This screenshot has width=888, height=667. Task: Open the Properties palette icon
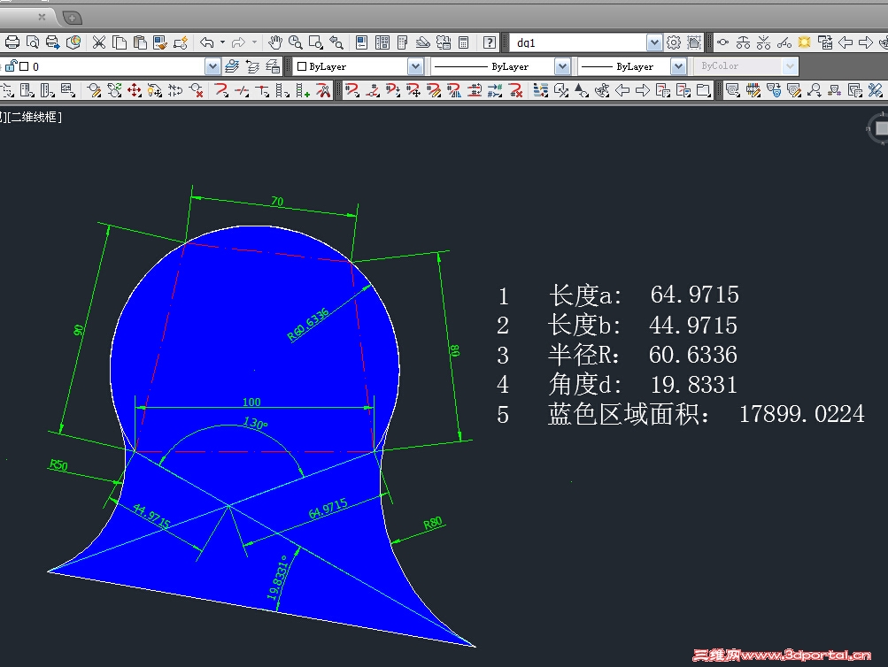[362, 42]
